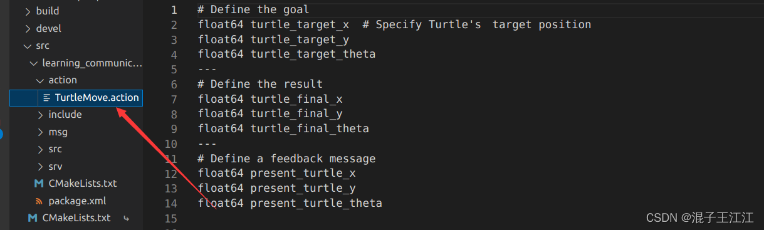764x230 pixels.
Task: Collapse the action folder chevron
Action: pos(40,80)
